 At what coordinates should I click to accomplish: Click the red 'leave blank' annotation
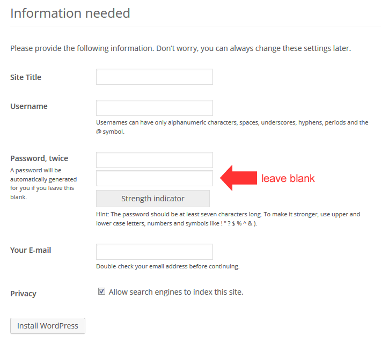[288, 179]
